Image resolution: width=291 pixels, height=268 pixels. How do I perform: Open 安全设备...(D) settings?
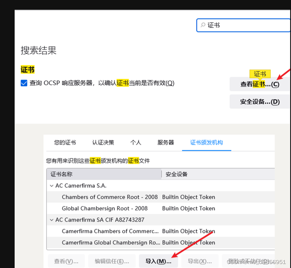pyautogui.click(x=259, y=101)
